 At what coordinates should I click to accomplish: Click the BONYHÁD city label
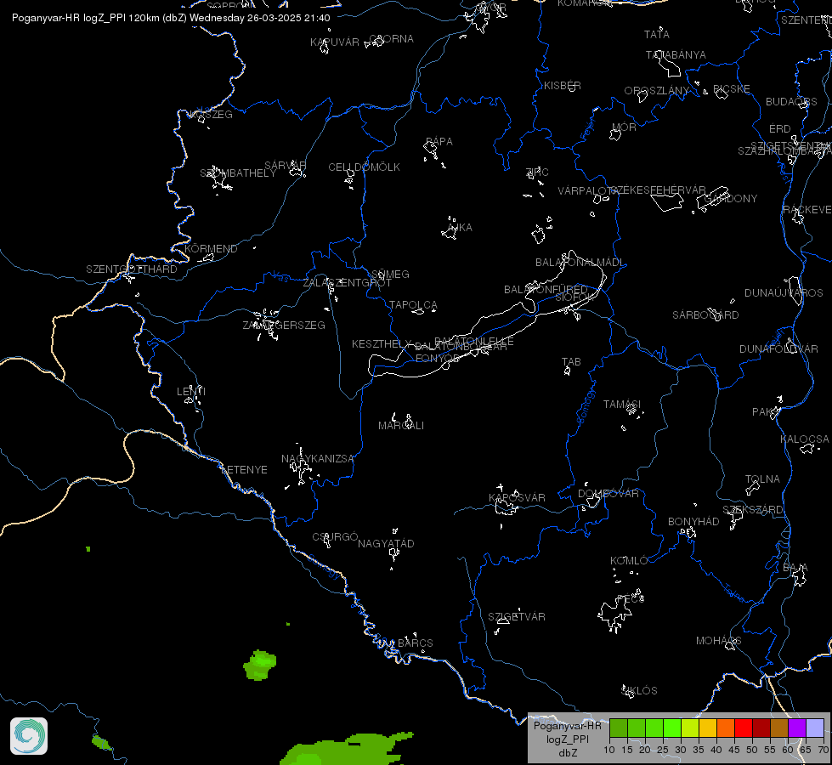point(693,522)
